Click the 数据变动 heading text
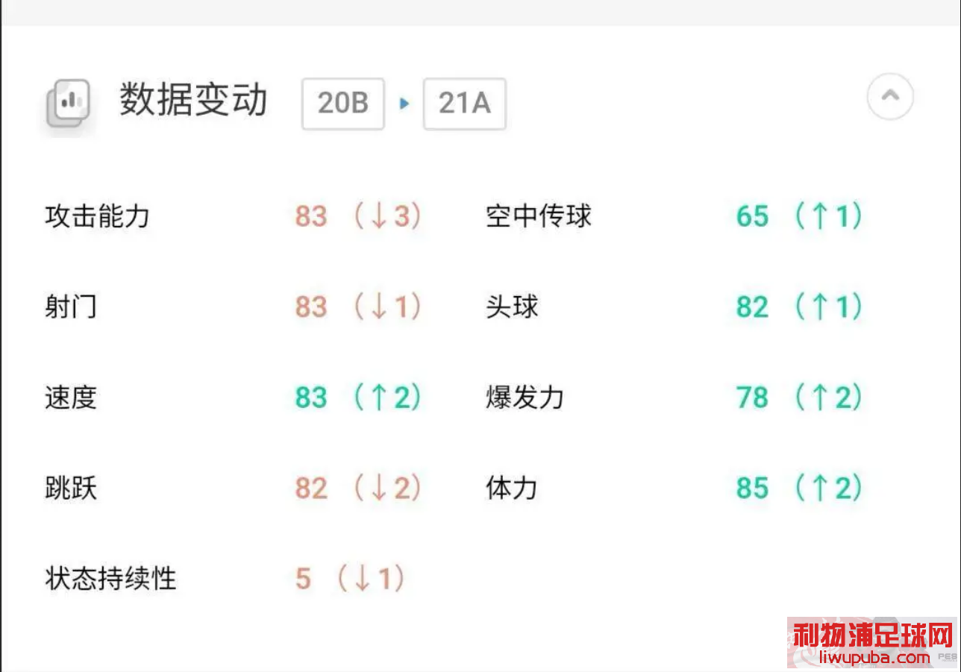This screenshot has width=961, height=672. tap(193, 101)
